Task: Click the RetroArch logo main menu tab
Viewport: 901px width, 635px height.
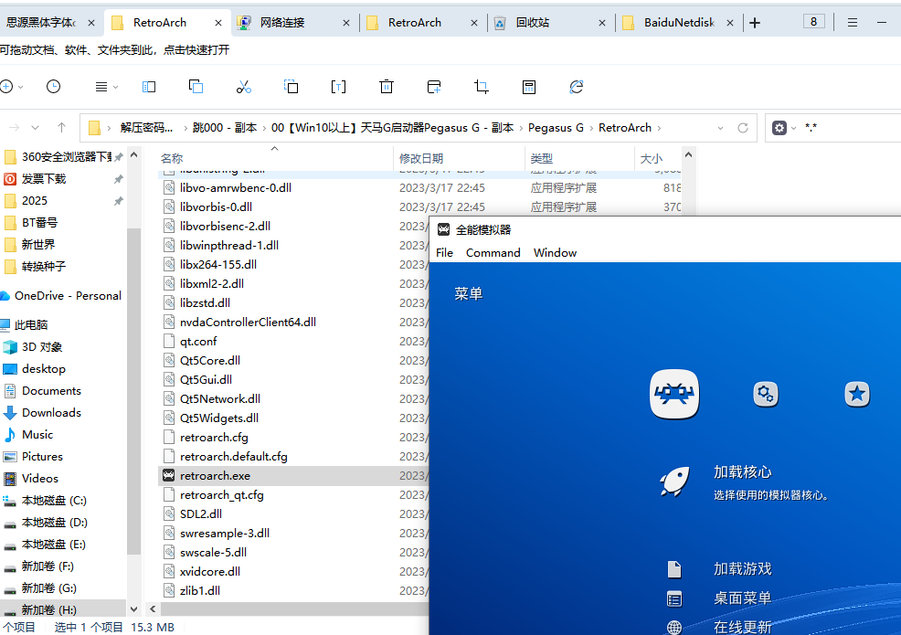Action: tap(673, 393)
